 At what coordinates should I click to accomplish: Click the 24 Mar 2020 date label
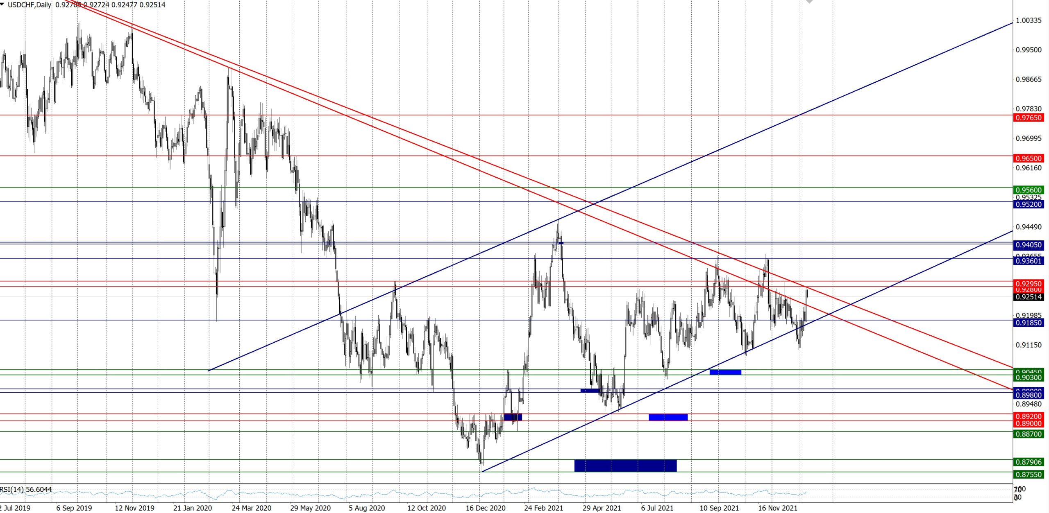[251, 508]
